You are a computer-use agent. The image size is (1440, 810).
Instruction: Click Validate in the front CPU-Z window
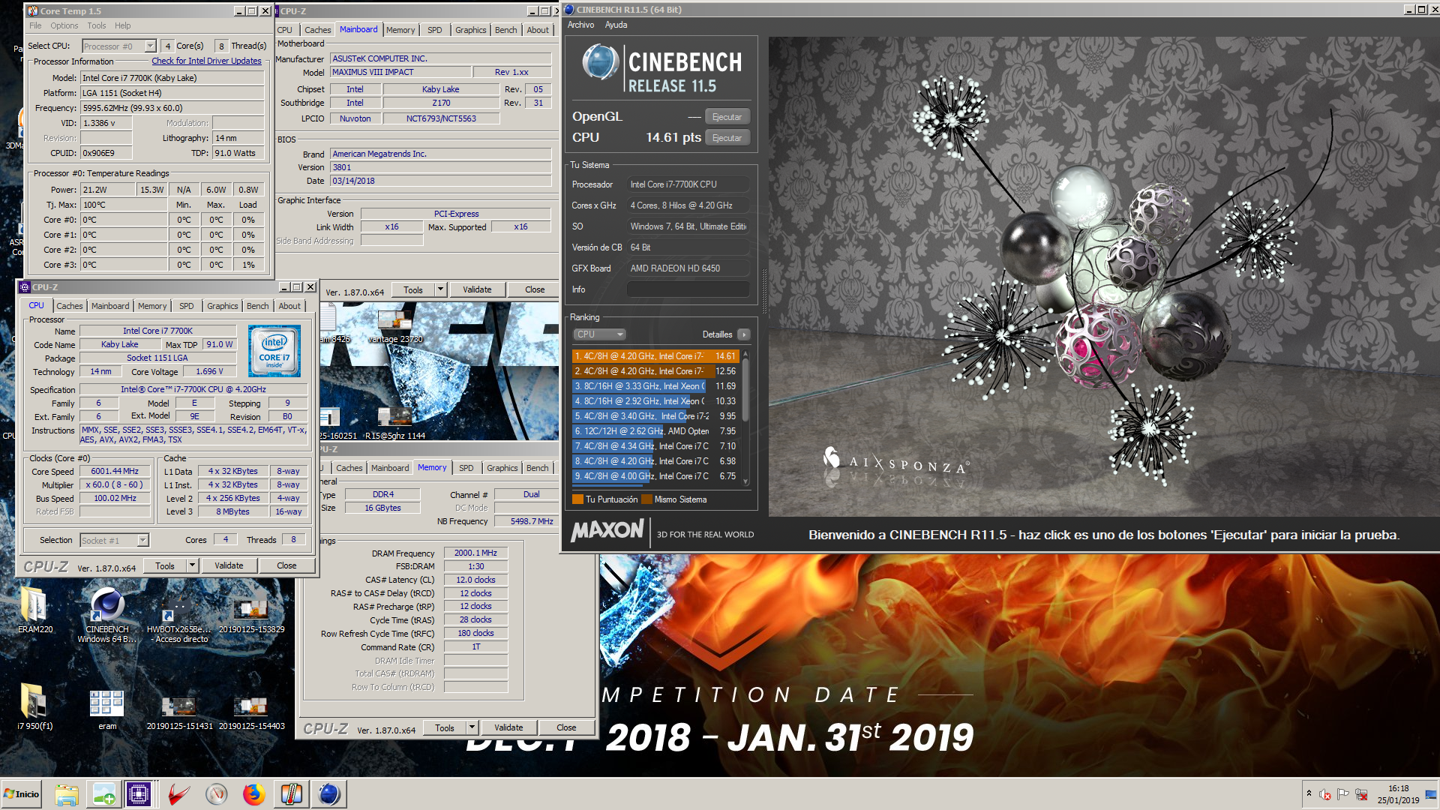[229, 565]
